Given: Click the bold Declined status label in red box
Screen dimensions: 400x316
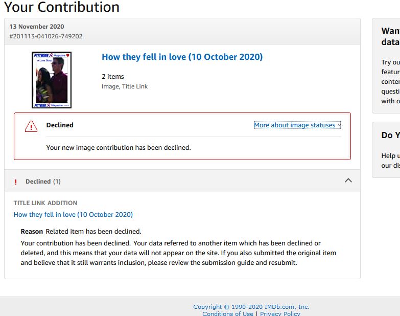Looking at the screenshot, I should [x=60, y=125].
